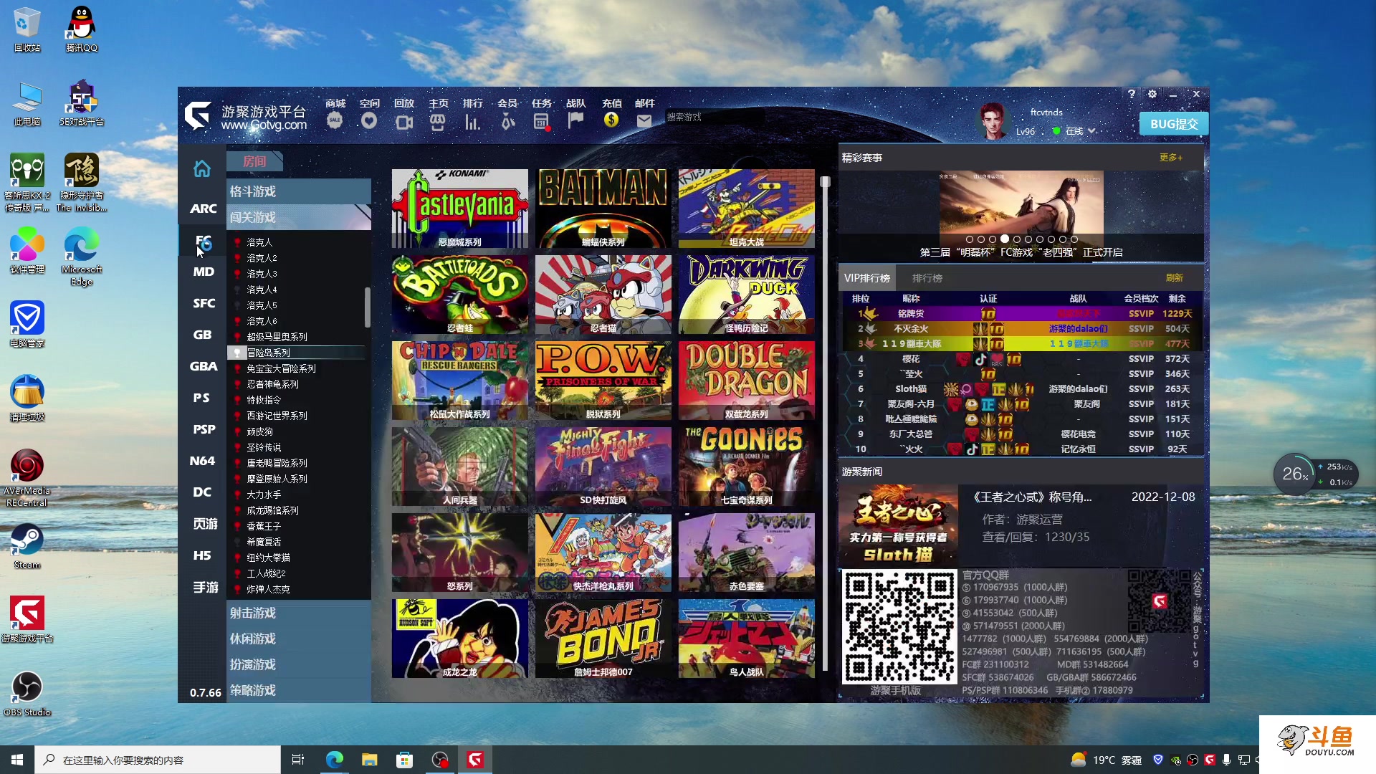Open the Batman 蝙蝠侠系列 thumbnail
This screenshot has width=1376, height=774.
[x=603, y=209]
